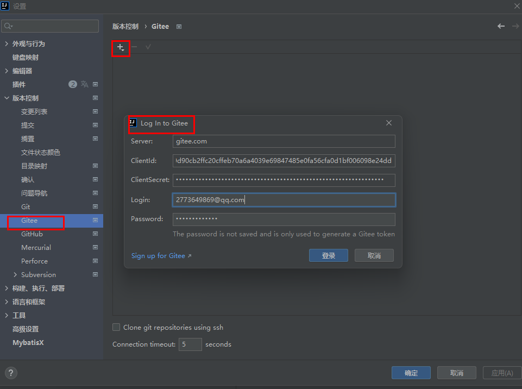Click the project icon on GitHub row
Viewport: 522px width, 389px height.
(95, 234)
